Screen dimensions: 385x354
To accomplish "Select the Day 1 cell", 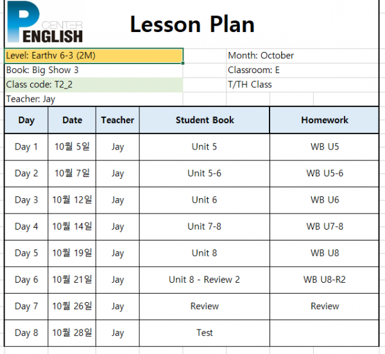I will tap(26, 147).
